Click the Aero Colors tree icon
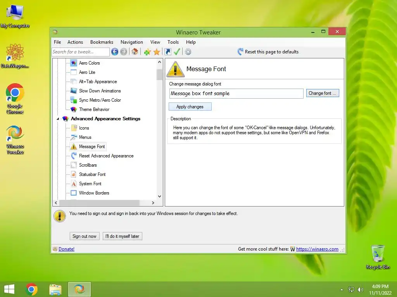Screen dimensions: 397x297 click(x=74, y=63)
